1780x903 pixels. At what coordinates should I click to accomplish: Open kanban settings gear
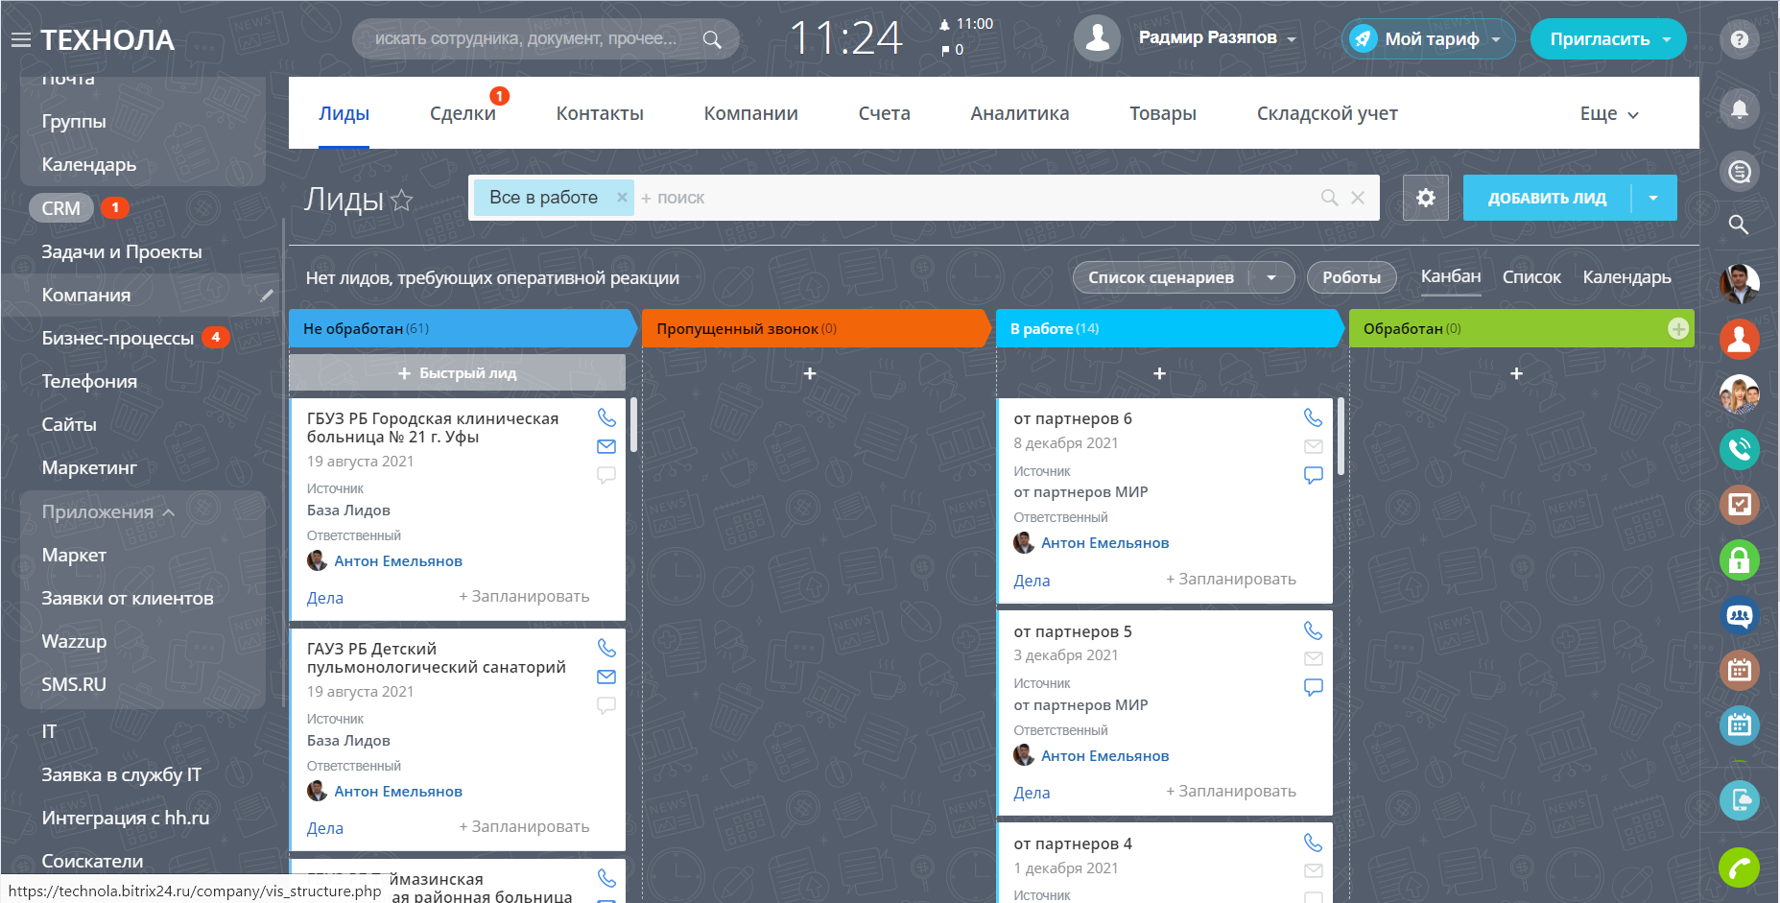1426,198
